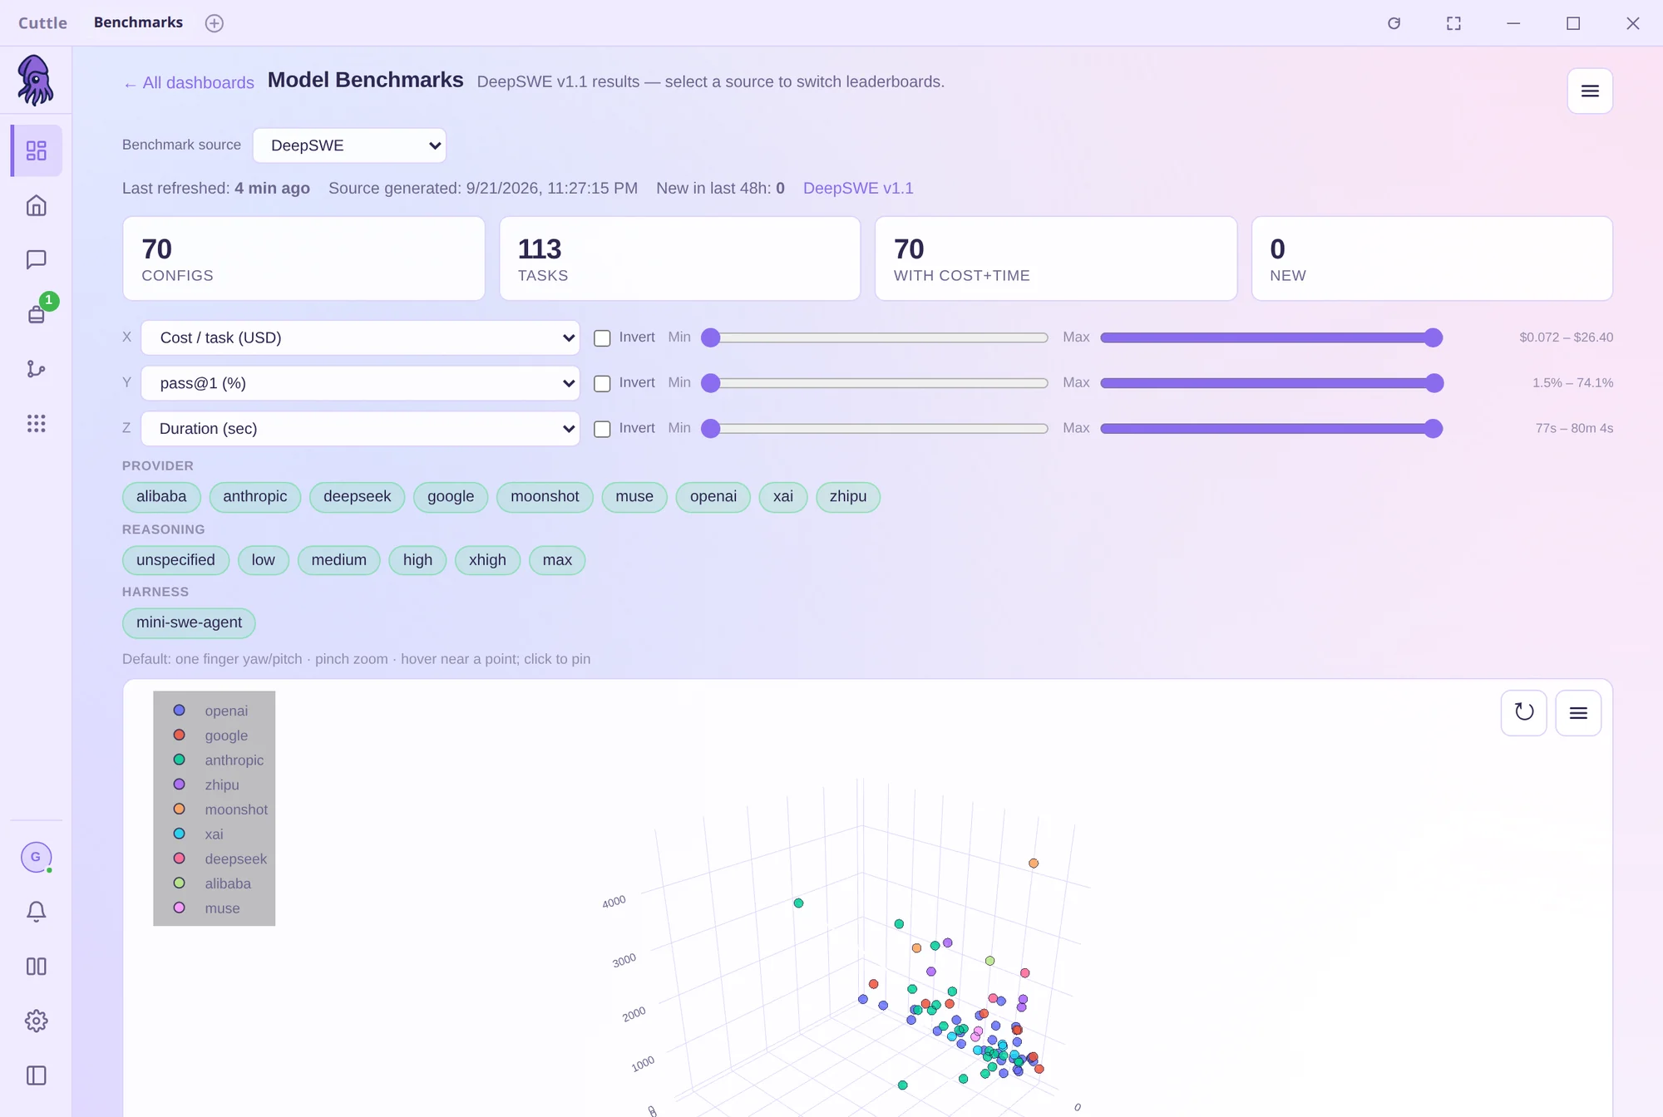This screenshot has width=1663, height=1117.
Task: Enable Invert for the Y axis
Action: point(602,384)
